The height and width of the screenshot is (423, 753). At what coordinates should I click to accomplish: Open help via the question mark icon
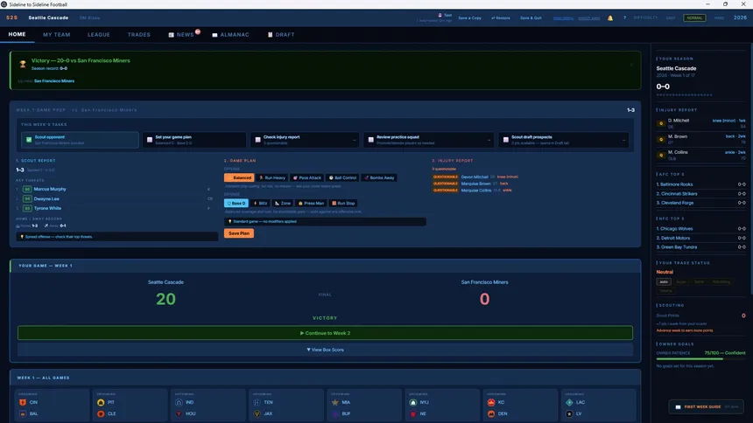(x=625, y=17)
